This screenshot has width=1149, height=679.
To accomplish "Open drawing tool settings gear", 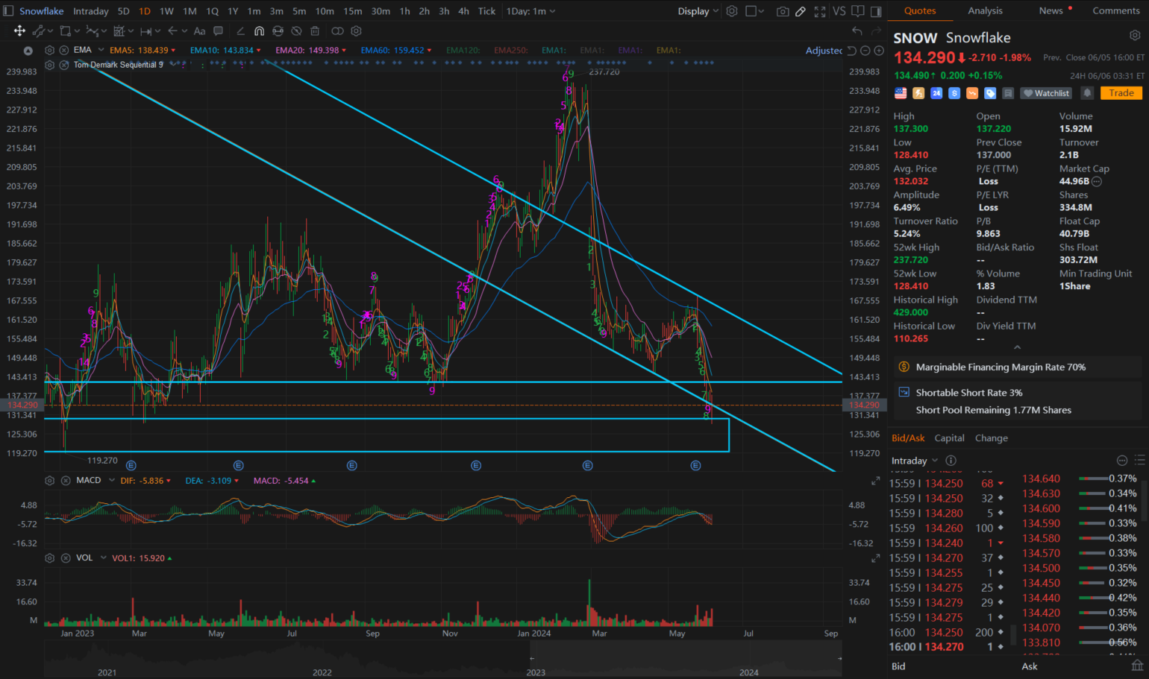I will (x=356, y=31).
